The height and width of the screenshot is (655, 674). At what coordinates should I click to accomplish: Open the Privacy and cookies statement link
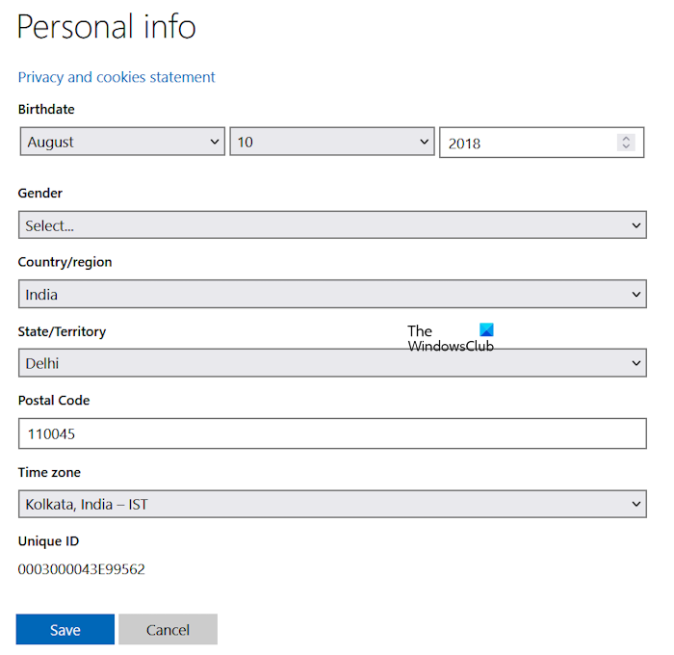pyautogui.click(x=117, y=77)
